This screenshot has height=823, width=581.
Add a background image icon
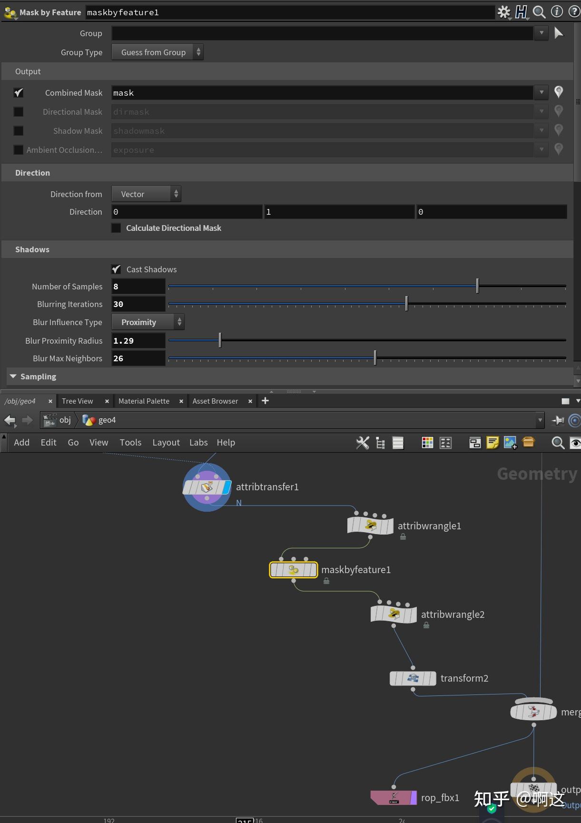click(x=510, y=443)
